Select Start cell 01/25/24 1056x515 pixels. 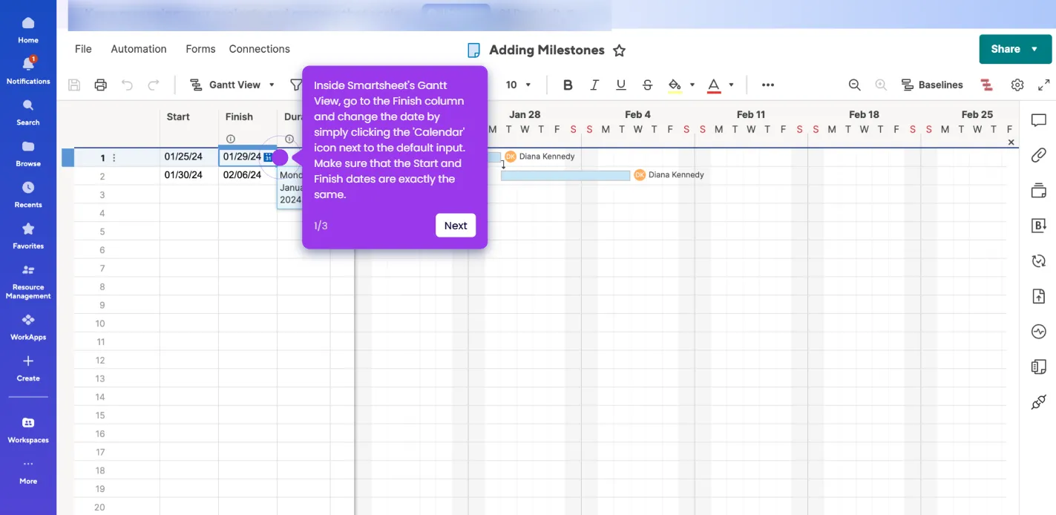tap(189, 157)
